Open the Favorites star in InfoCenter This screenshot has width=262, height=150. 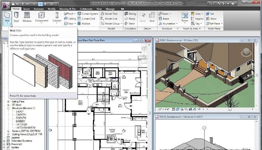pyautogui.click(x=228, y=3)
